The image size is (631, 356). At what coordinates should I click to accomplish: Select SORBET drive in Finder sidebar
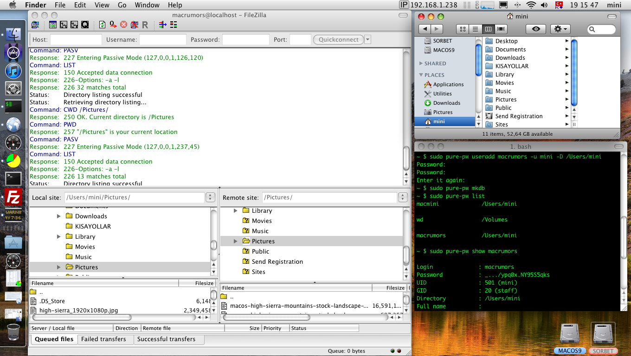(438, 41)
